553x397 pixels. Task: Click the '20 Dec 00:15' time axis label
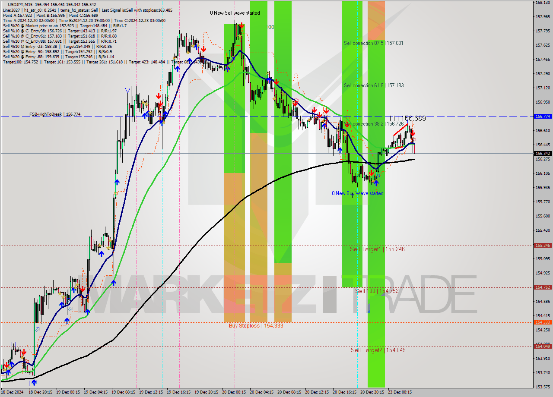click(234, 393)
